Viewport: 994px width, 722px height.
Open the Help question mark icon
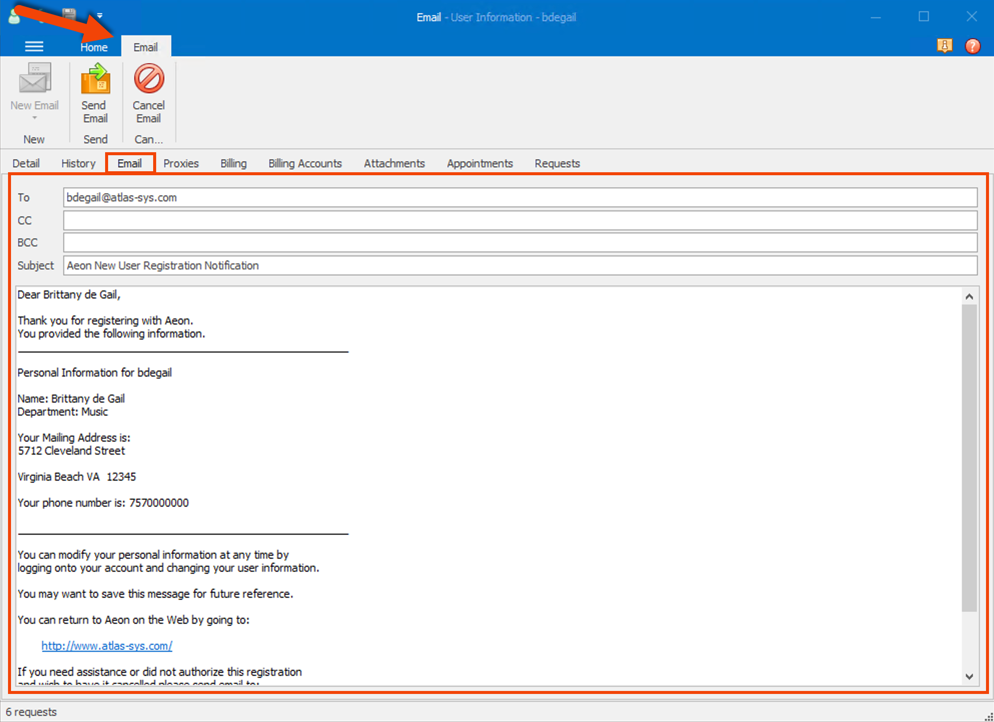pos(973,46)
